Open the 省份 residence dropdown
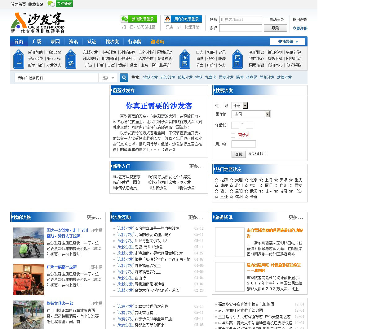This screenshot has height=329, width=372. pos(251,114)
